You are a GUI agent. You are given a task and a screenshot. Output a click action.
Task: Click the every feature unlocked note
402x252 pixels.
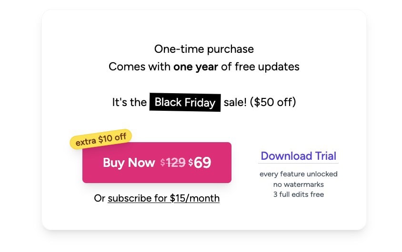click(x=298, y=174)
